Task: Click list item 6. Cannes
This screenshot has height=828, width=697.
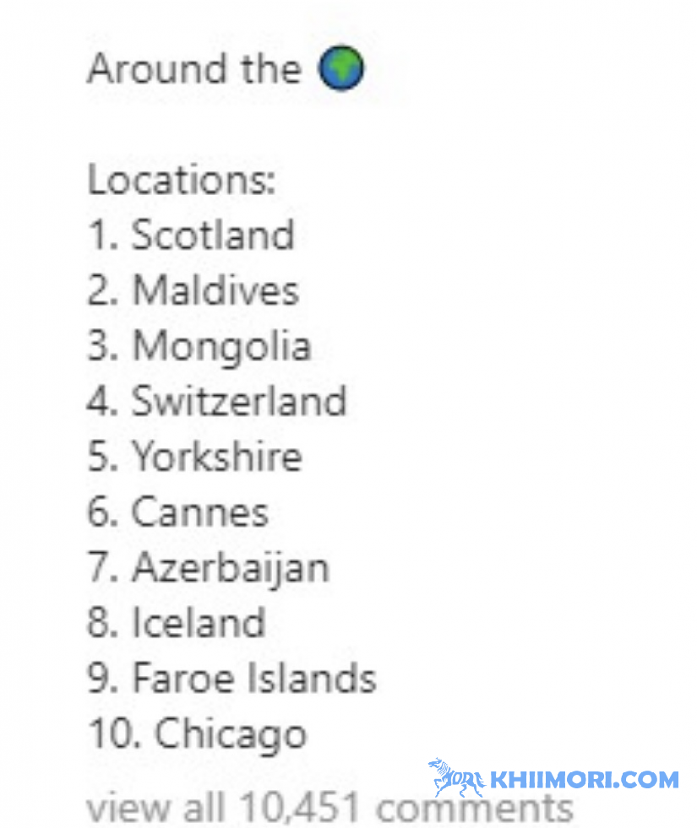Action: (178, 511)
